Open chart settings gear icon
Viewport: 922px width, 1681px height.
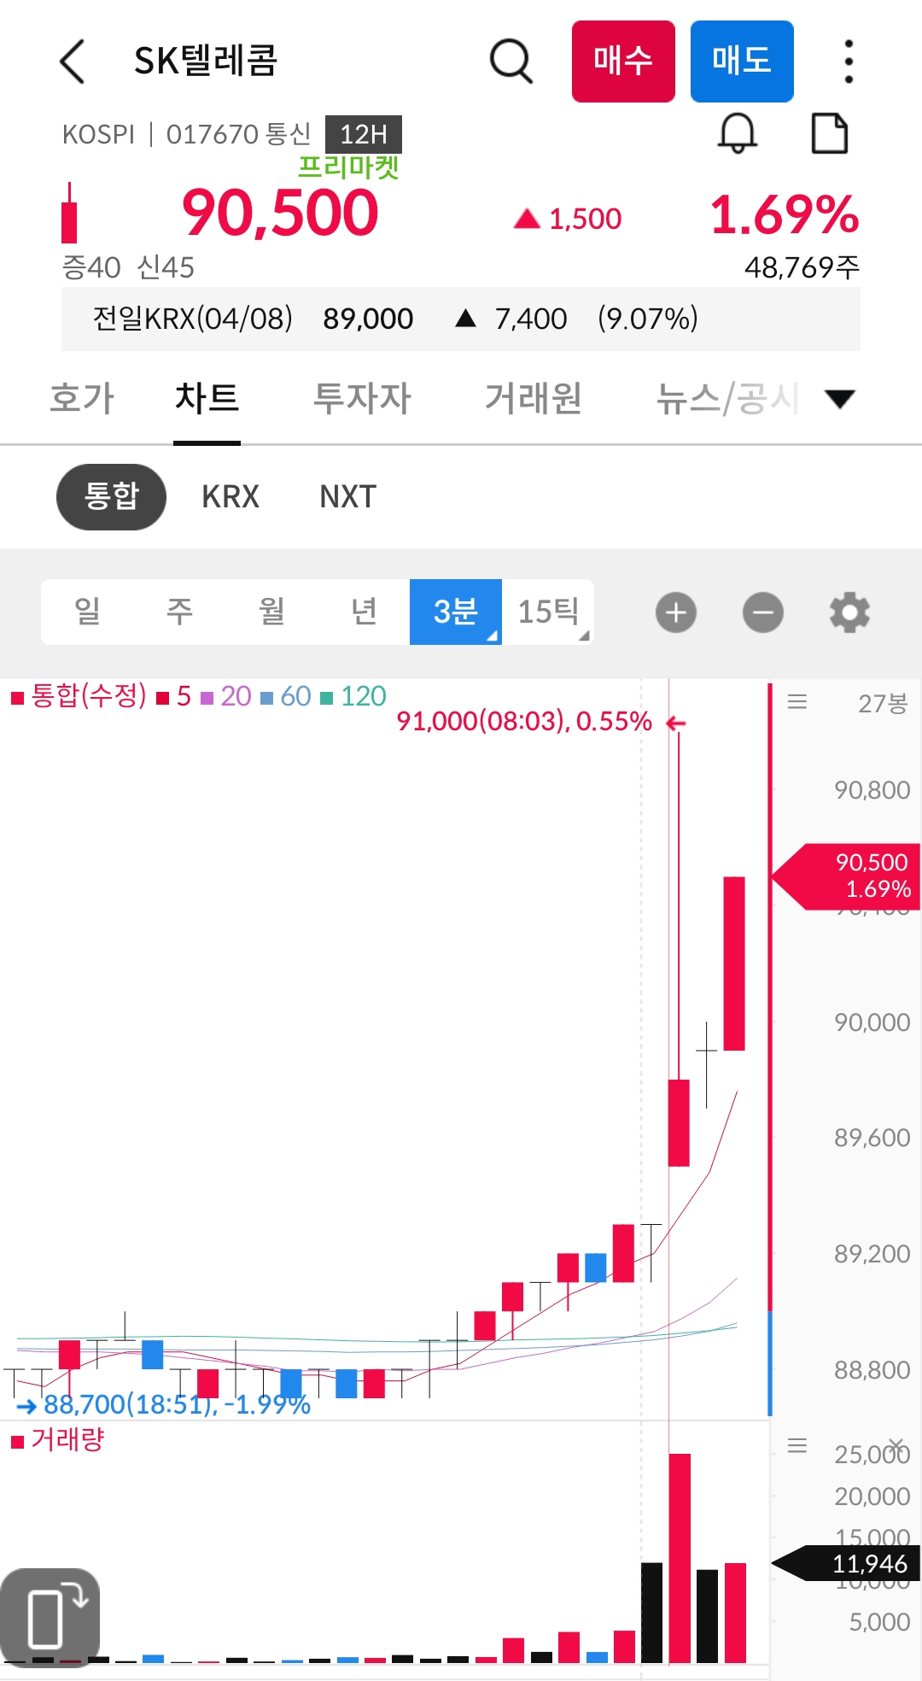click(x=849, y=612)
